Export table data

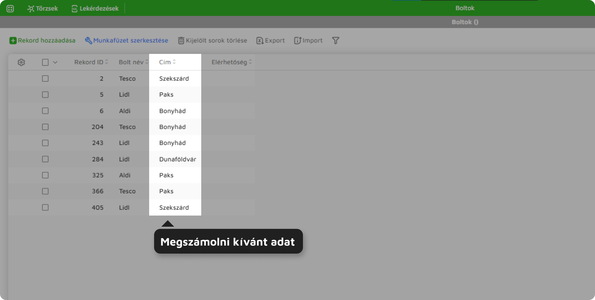pos(270,41)
